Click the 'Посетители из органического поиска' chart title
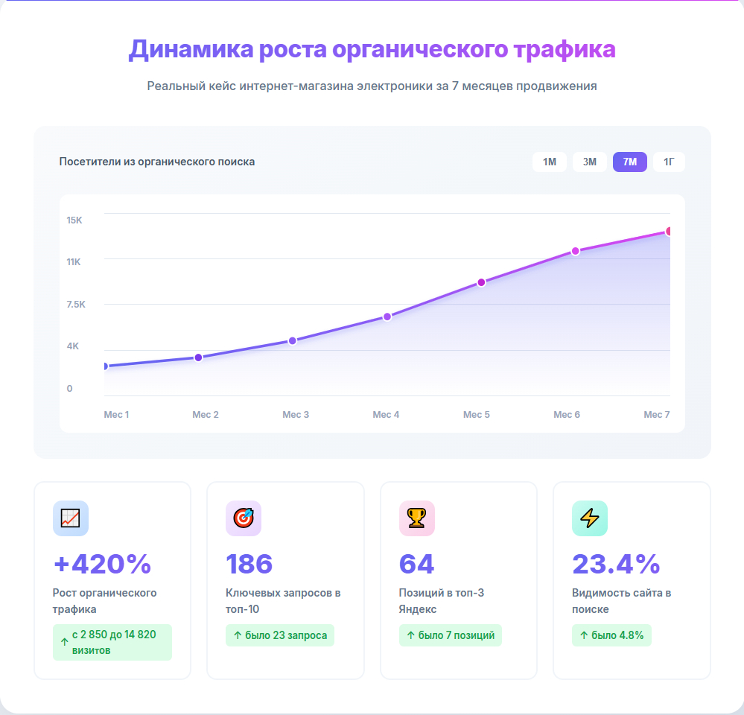The height and width of the screenshot is (715, 744). click(x=157, y=162)
